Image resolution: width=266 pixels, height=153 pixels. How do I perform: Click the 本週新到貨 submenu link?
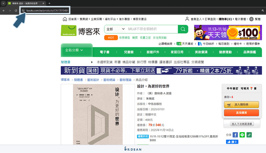pyautogui.click(x=105, y=62)
